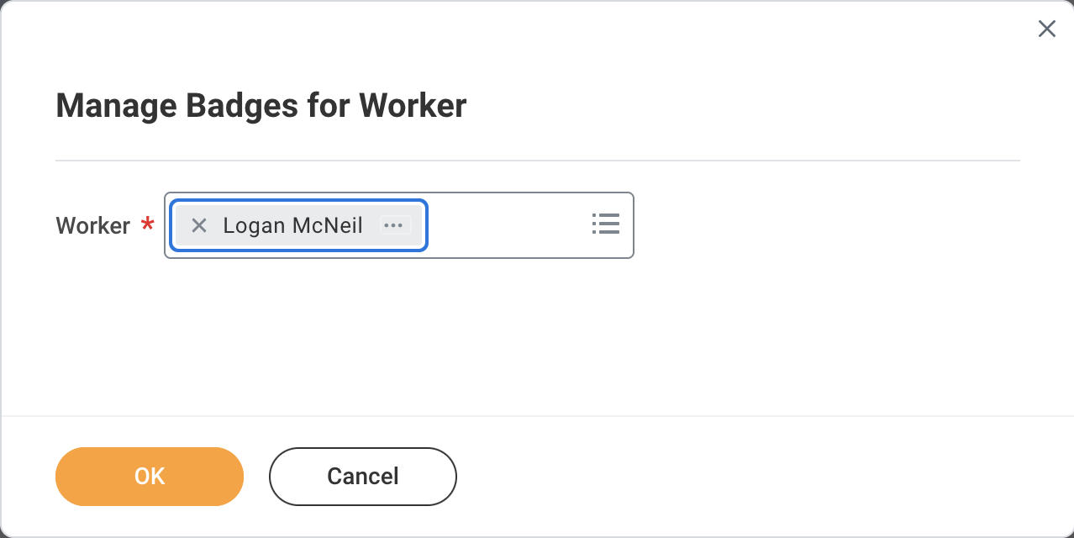Select the Logan McNeil chip
The height and width of the screenshot is (538, 1074).
pos(292,224)
